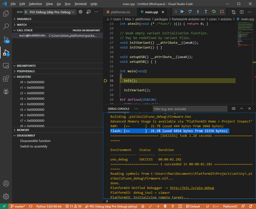Open the Help menu

coord(94,4)
